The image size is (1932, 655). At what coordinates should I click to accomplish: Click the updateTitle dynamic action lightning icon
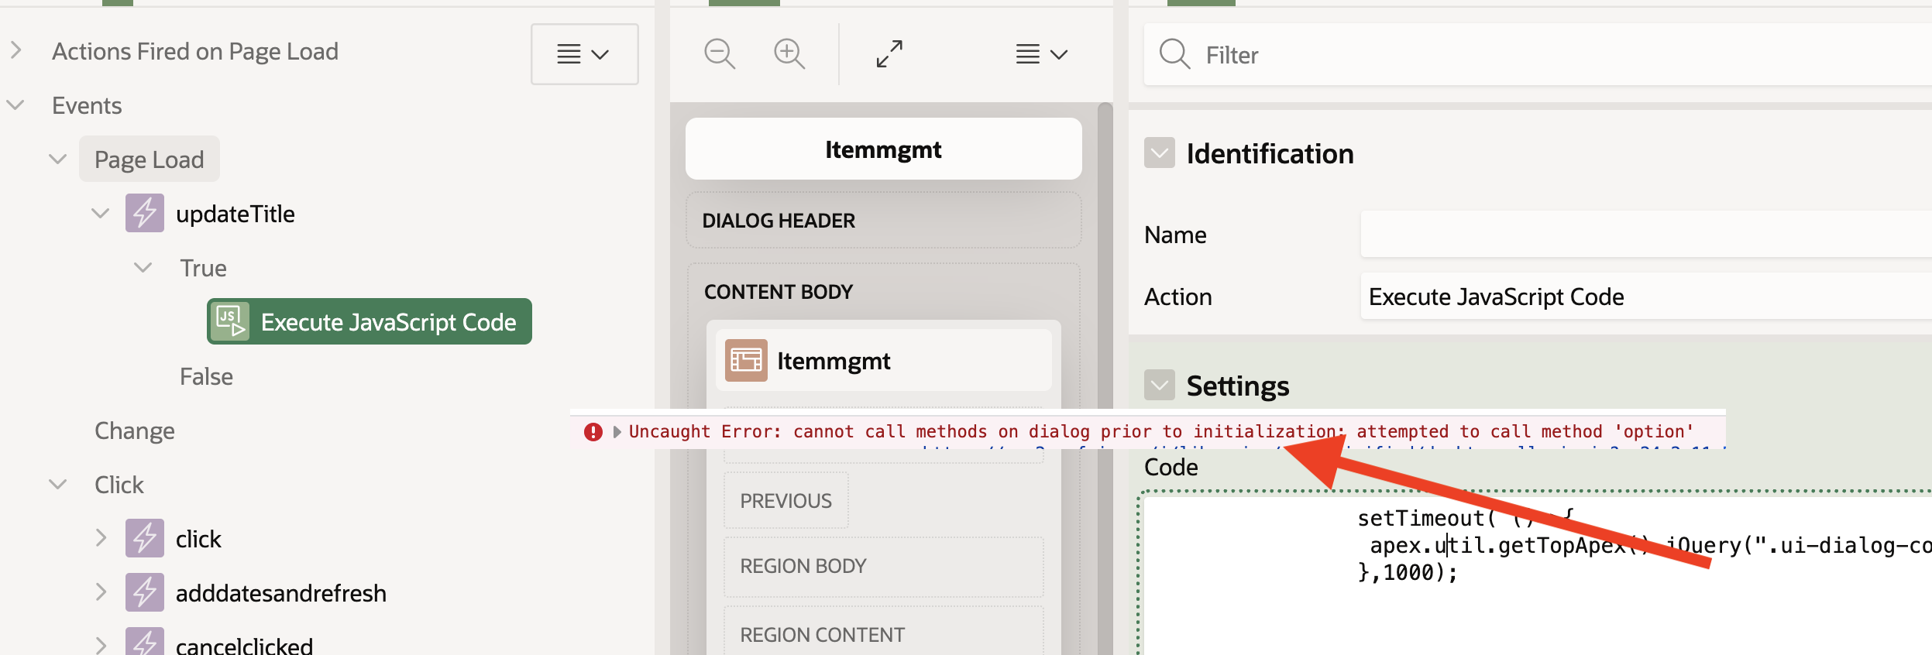click(x=145, y=214)
